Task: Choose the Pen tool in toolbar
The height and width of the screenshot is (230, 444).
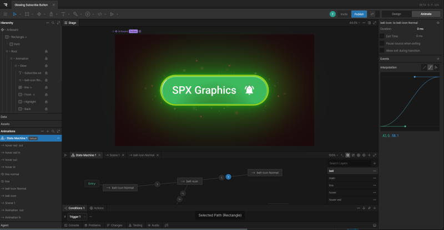Action: pos(51,14)
